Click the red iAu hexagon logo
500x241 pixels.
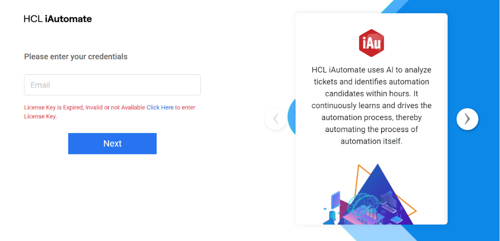coord(371,43)
